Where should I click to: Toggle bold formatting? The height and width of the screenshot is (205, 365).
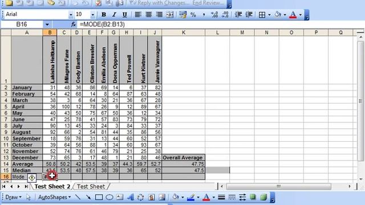104,15
